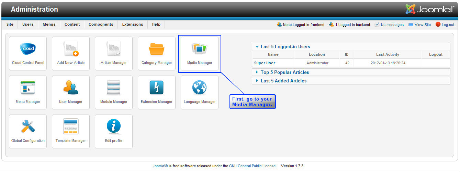Click the Location column header
Screen dimensions: 460x172
[317, 54]
